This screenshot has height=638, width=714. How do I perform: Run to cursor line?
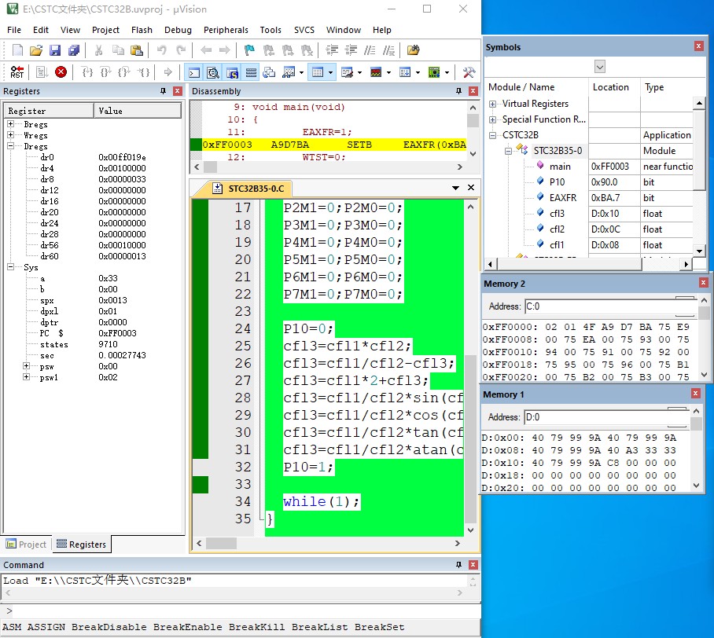pyautogui.click(x=143, y=72)
